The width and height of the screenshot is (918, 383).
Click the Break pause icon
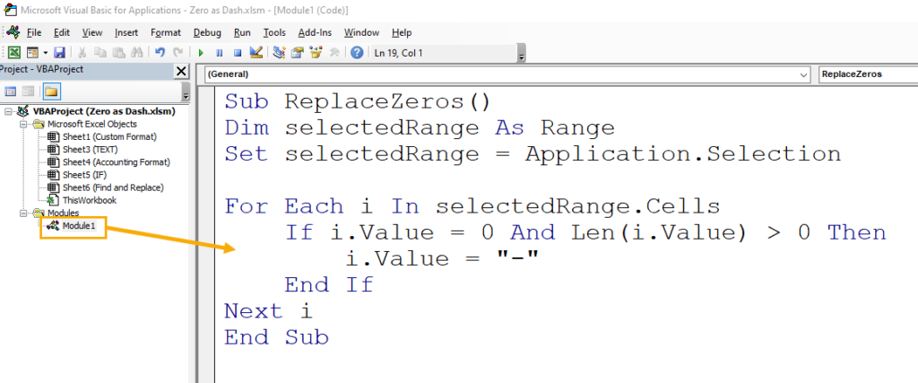219,53
